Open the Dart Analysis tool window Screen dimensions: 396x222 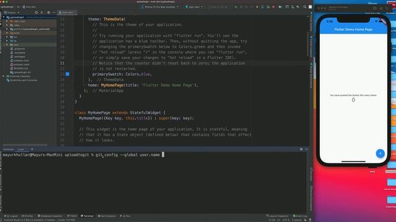point(107,216)
